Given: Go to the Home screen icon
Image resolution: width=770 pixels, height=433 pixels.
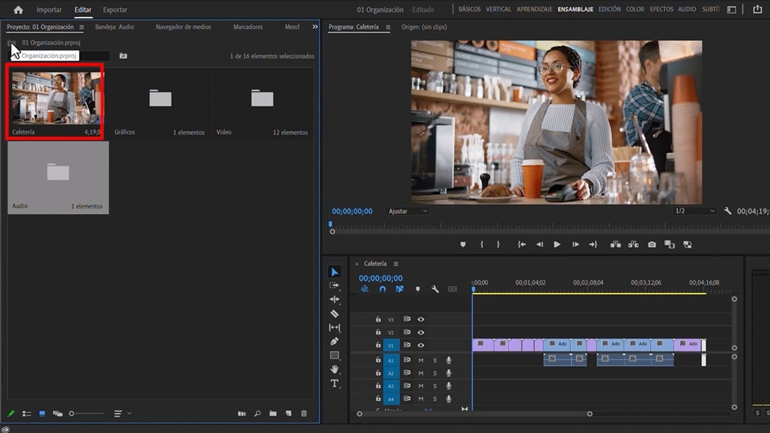Looking at the screenshot, I should pos(18,10).
